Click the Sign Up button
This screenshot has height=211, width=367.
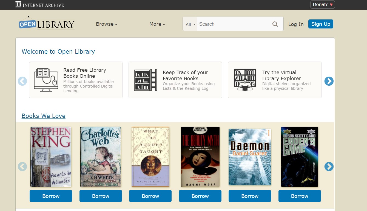click(321, 24)
